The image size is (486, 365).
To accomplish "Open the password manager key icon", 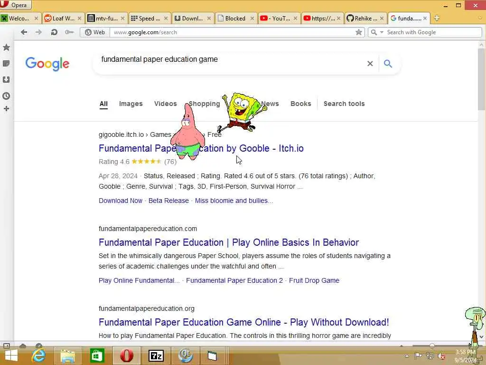I will [69, 32].
